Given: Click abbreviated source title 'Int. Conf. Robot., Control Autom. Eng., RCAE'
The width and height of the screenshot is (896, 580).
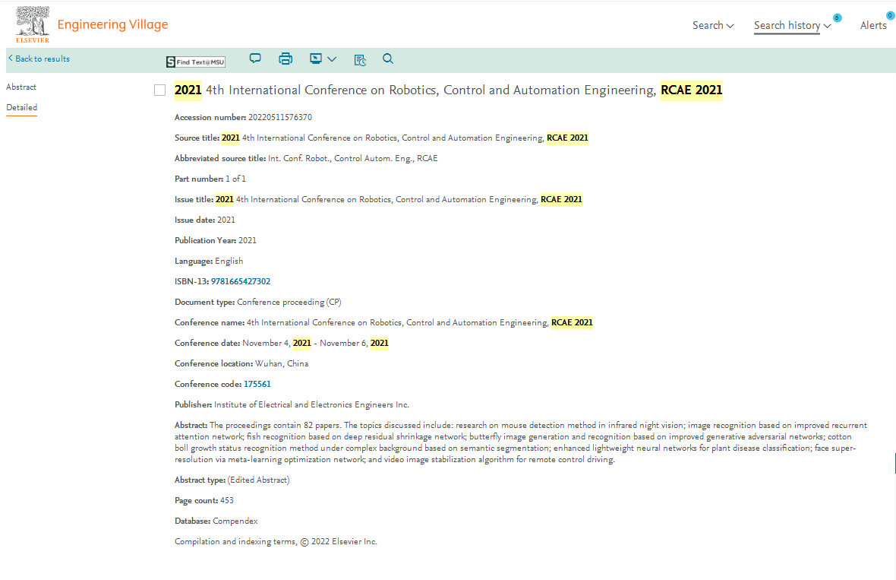Looking at the screenshot, I should (x=352, y=158).
